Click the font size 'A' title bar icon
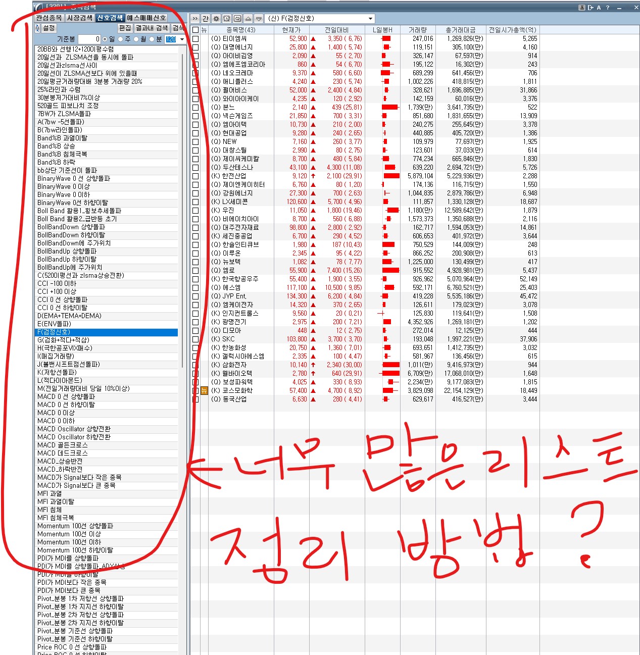This screenshot has width=640, height=655. click(599, 8)
